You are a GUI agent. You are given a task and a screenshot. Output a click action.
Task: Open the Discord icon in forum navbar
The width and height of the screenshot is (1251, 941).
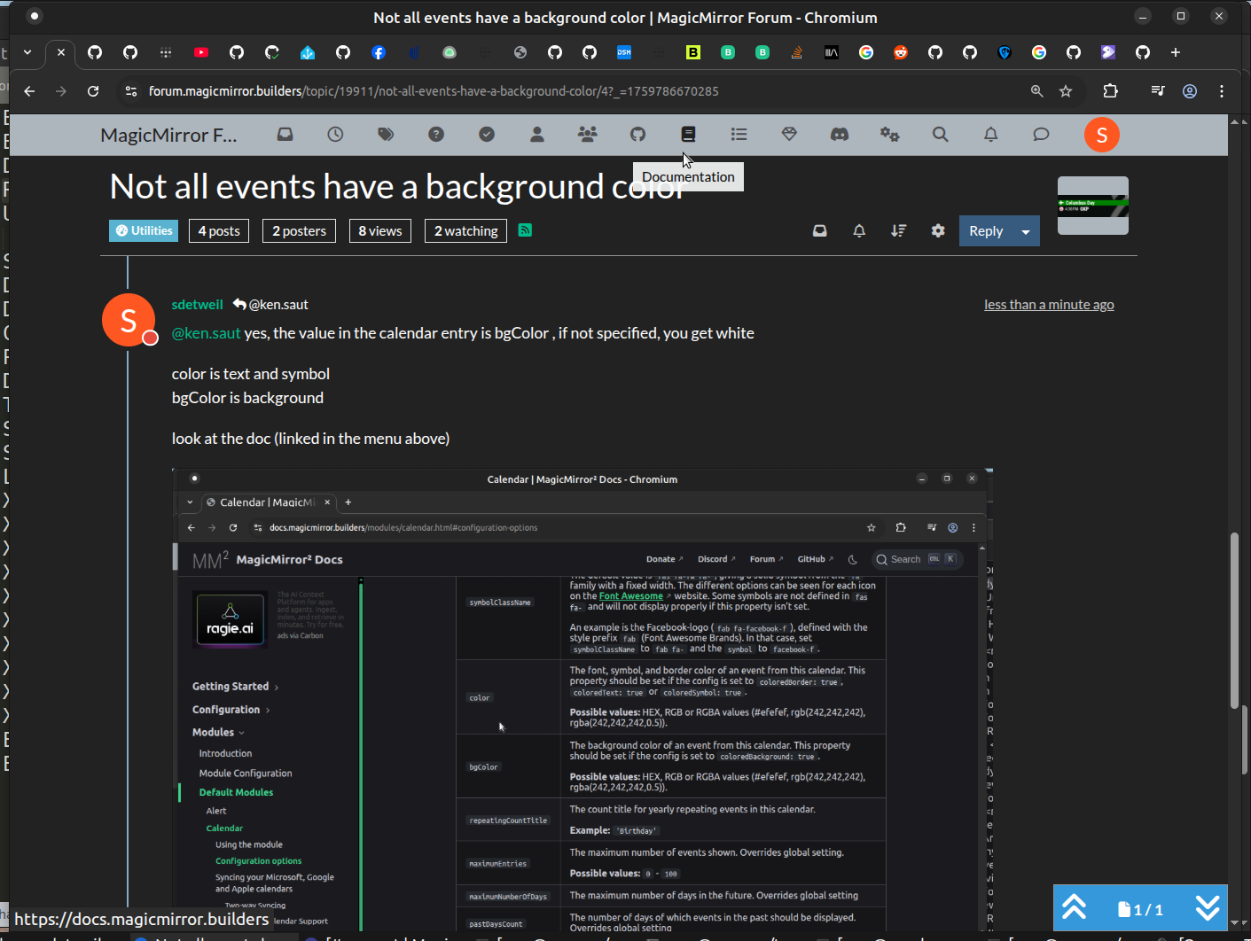[839, 135]
